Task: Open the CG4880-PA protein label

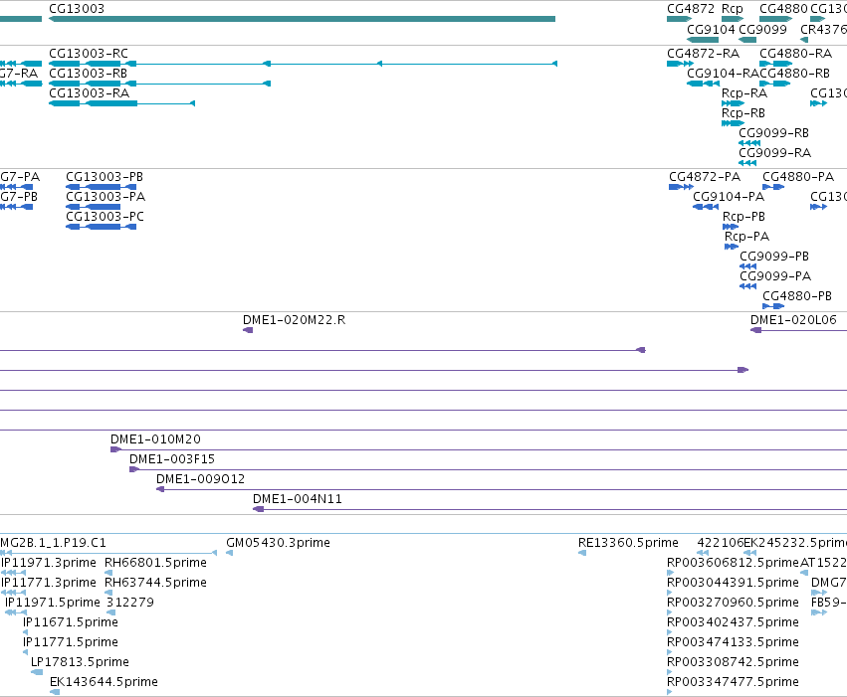Action: coord(798,176)
